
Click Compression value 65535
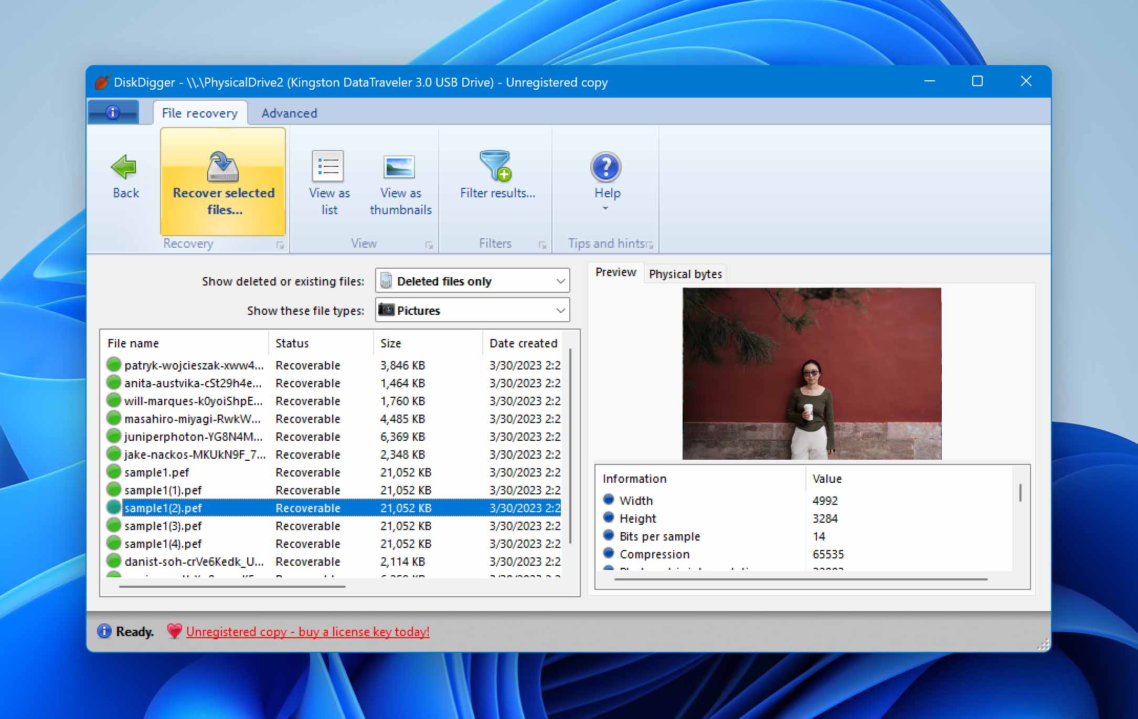[x=828, y=554]
